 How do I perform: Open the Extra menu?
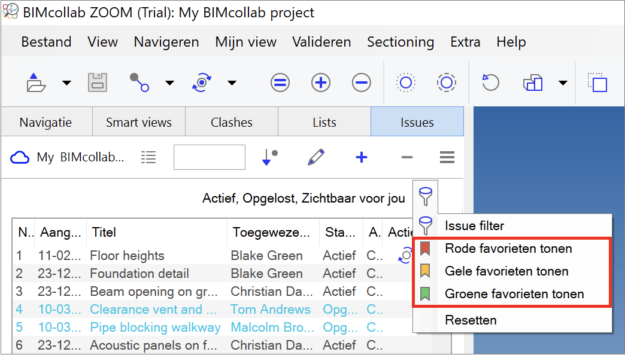tap(465, 42)
